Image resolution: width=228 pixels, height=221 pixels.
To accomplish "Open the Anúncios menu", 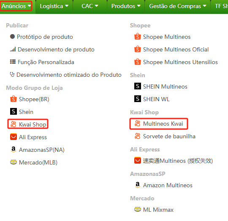I will (16, 6).
